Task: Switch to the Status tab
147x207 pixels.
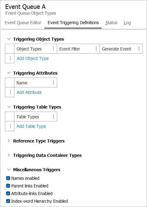Action: pos(111,23)
